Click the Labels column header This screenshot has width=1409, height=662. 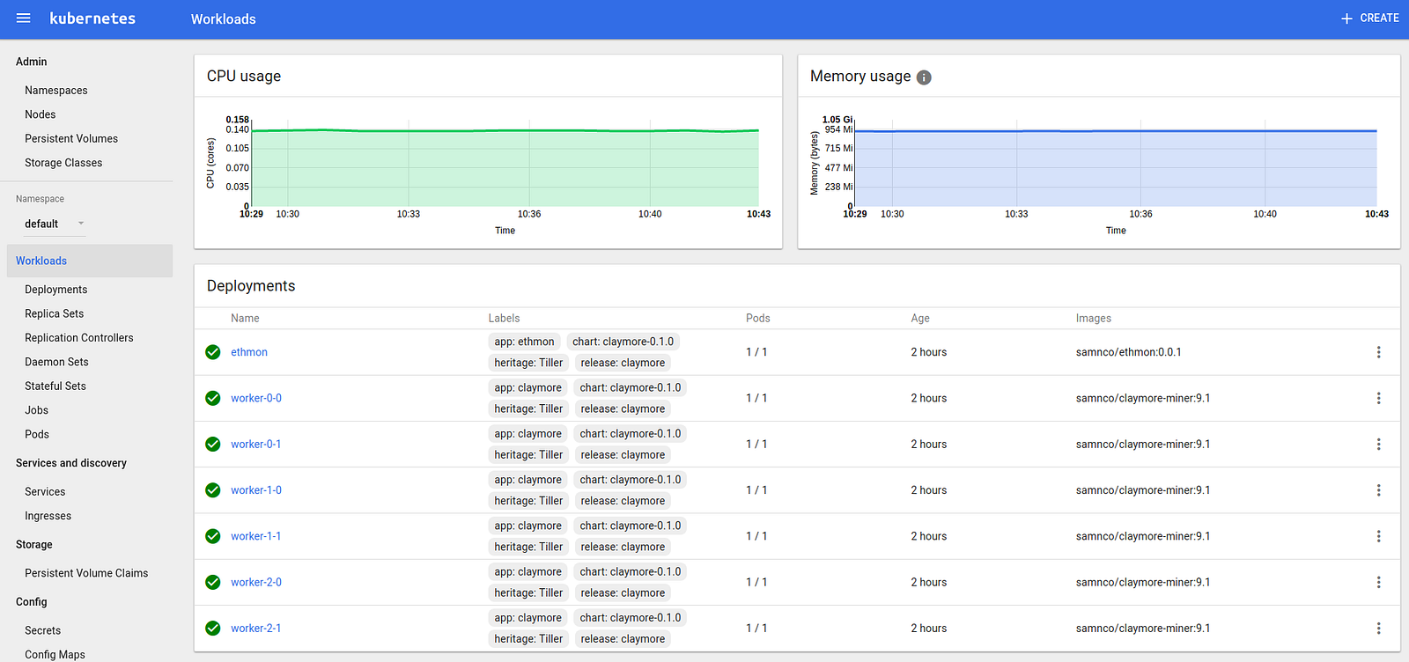pyautogui.click(x=505, y=319)
